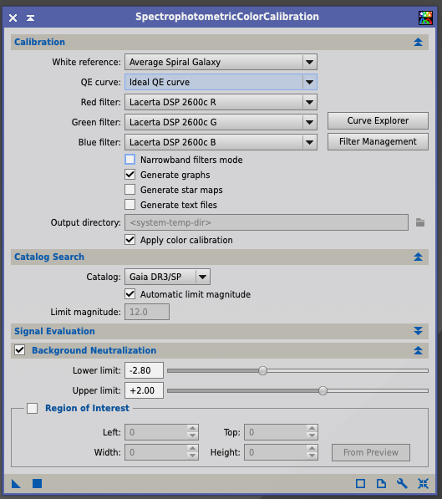This screenshot has width=442, height=499.
Task: Uncheck Generate graphs option
Action: (130, 175)
